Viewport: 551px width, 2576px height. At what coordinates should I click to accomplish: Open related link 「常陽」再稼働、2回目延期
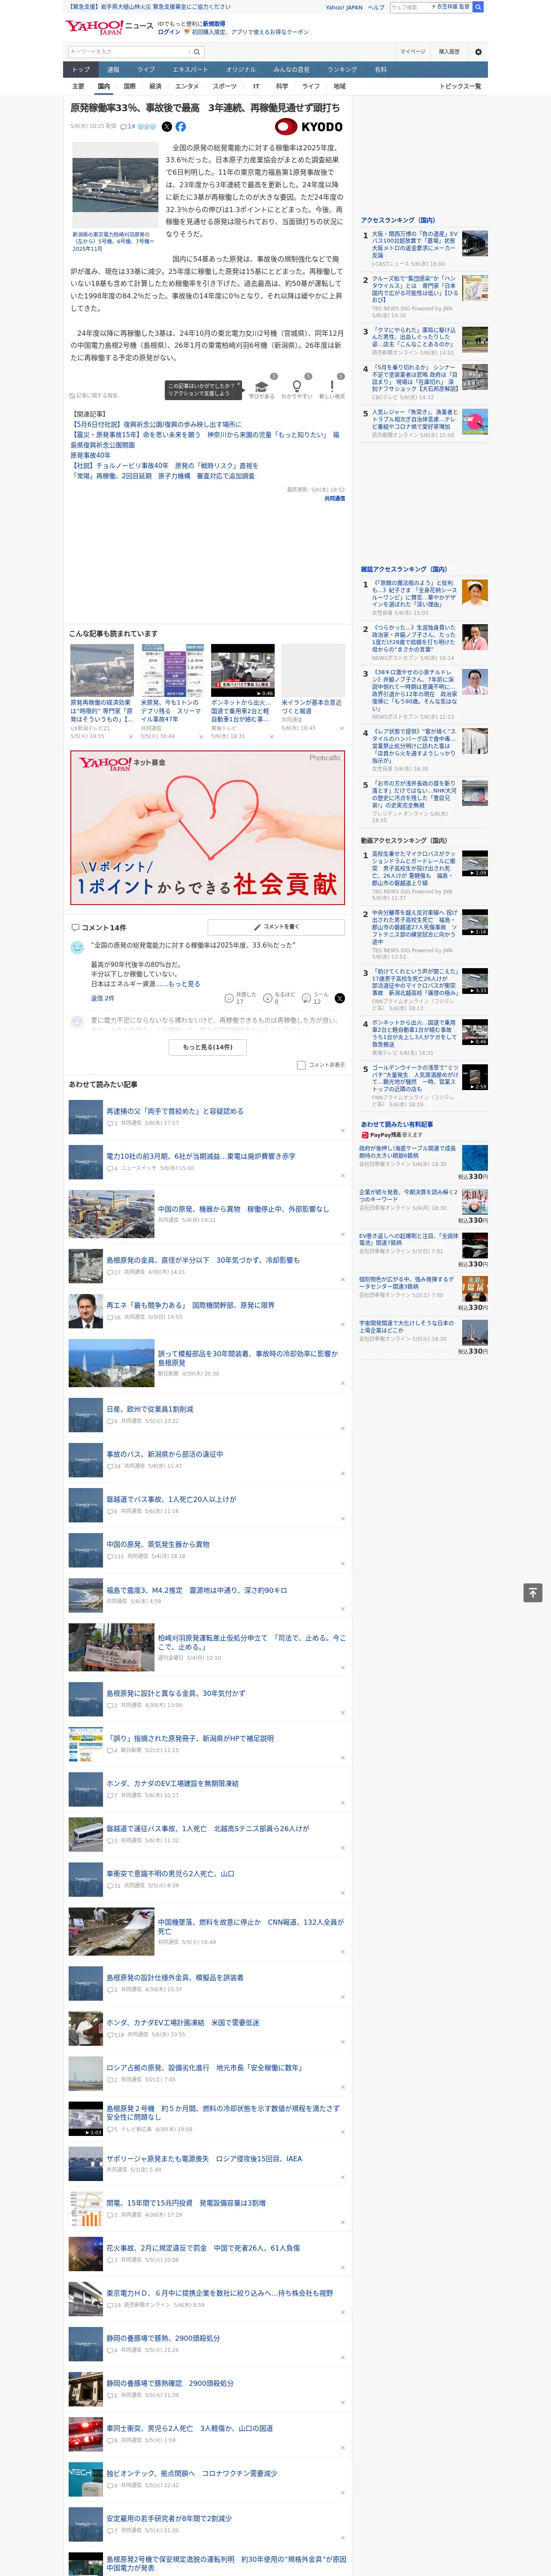click(x=162, y=476)
